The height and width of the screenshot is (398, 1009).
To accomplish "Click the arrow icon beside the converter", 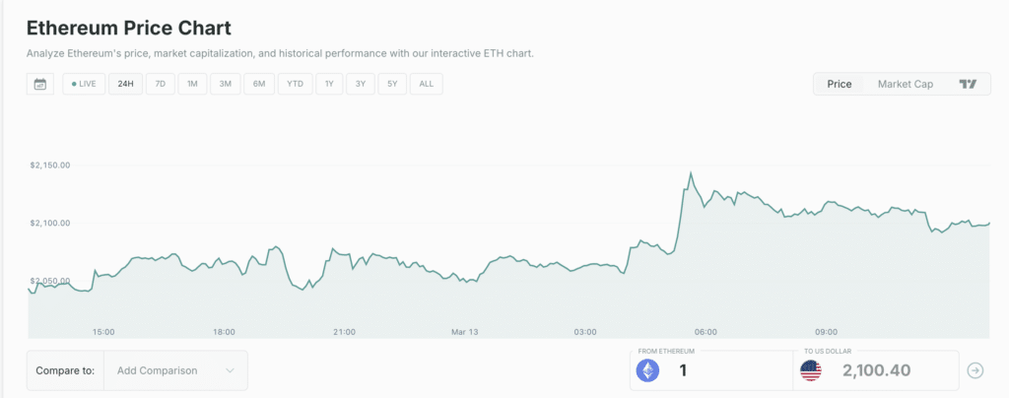I will click(x=975, y=370).
